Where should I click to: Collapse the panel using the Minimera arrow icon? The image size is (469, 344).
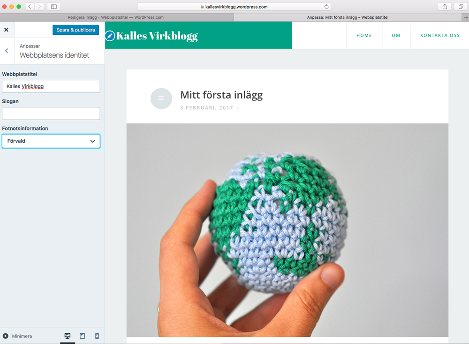pos(5,336)
